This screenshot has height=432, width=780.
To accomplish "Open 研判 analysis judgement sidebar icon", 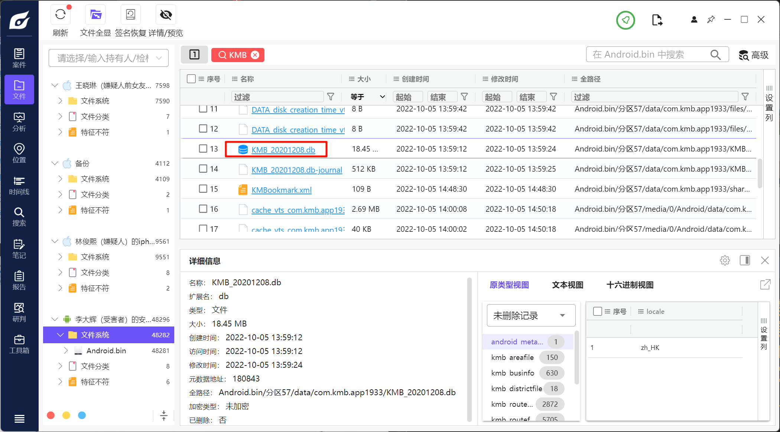I will (x=19, y=312).
